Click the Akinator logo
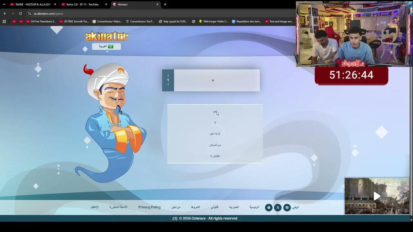Viewport: 413px width, 232px height. [x=107, y=36]
